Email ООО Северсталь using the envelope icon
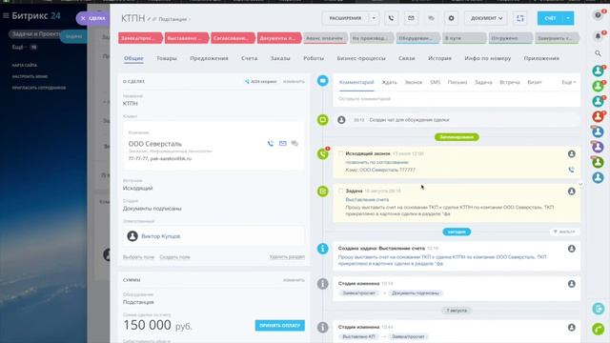 [x=283, y=144]
